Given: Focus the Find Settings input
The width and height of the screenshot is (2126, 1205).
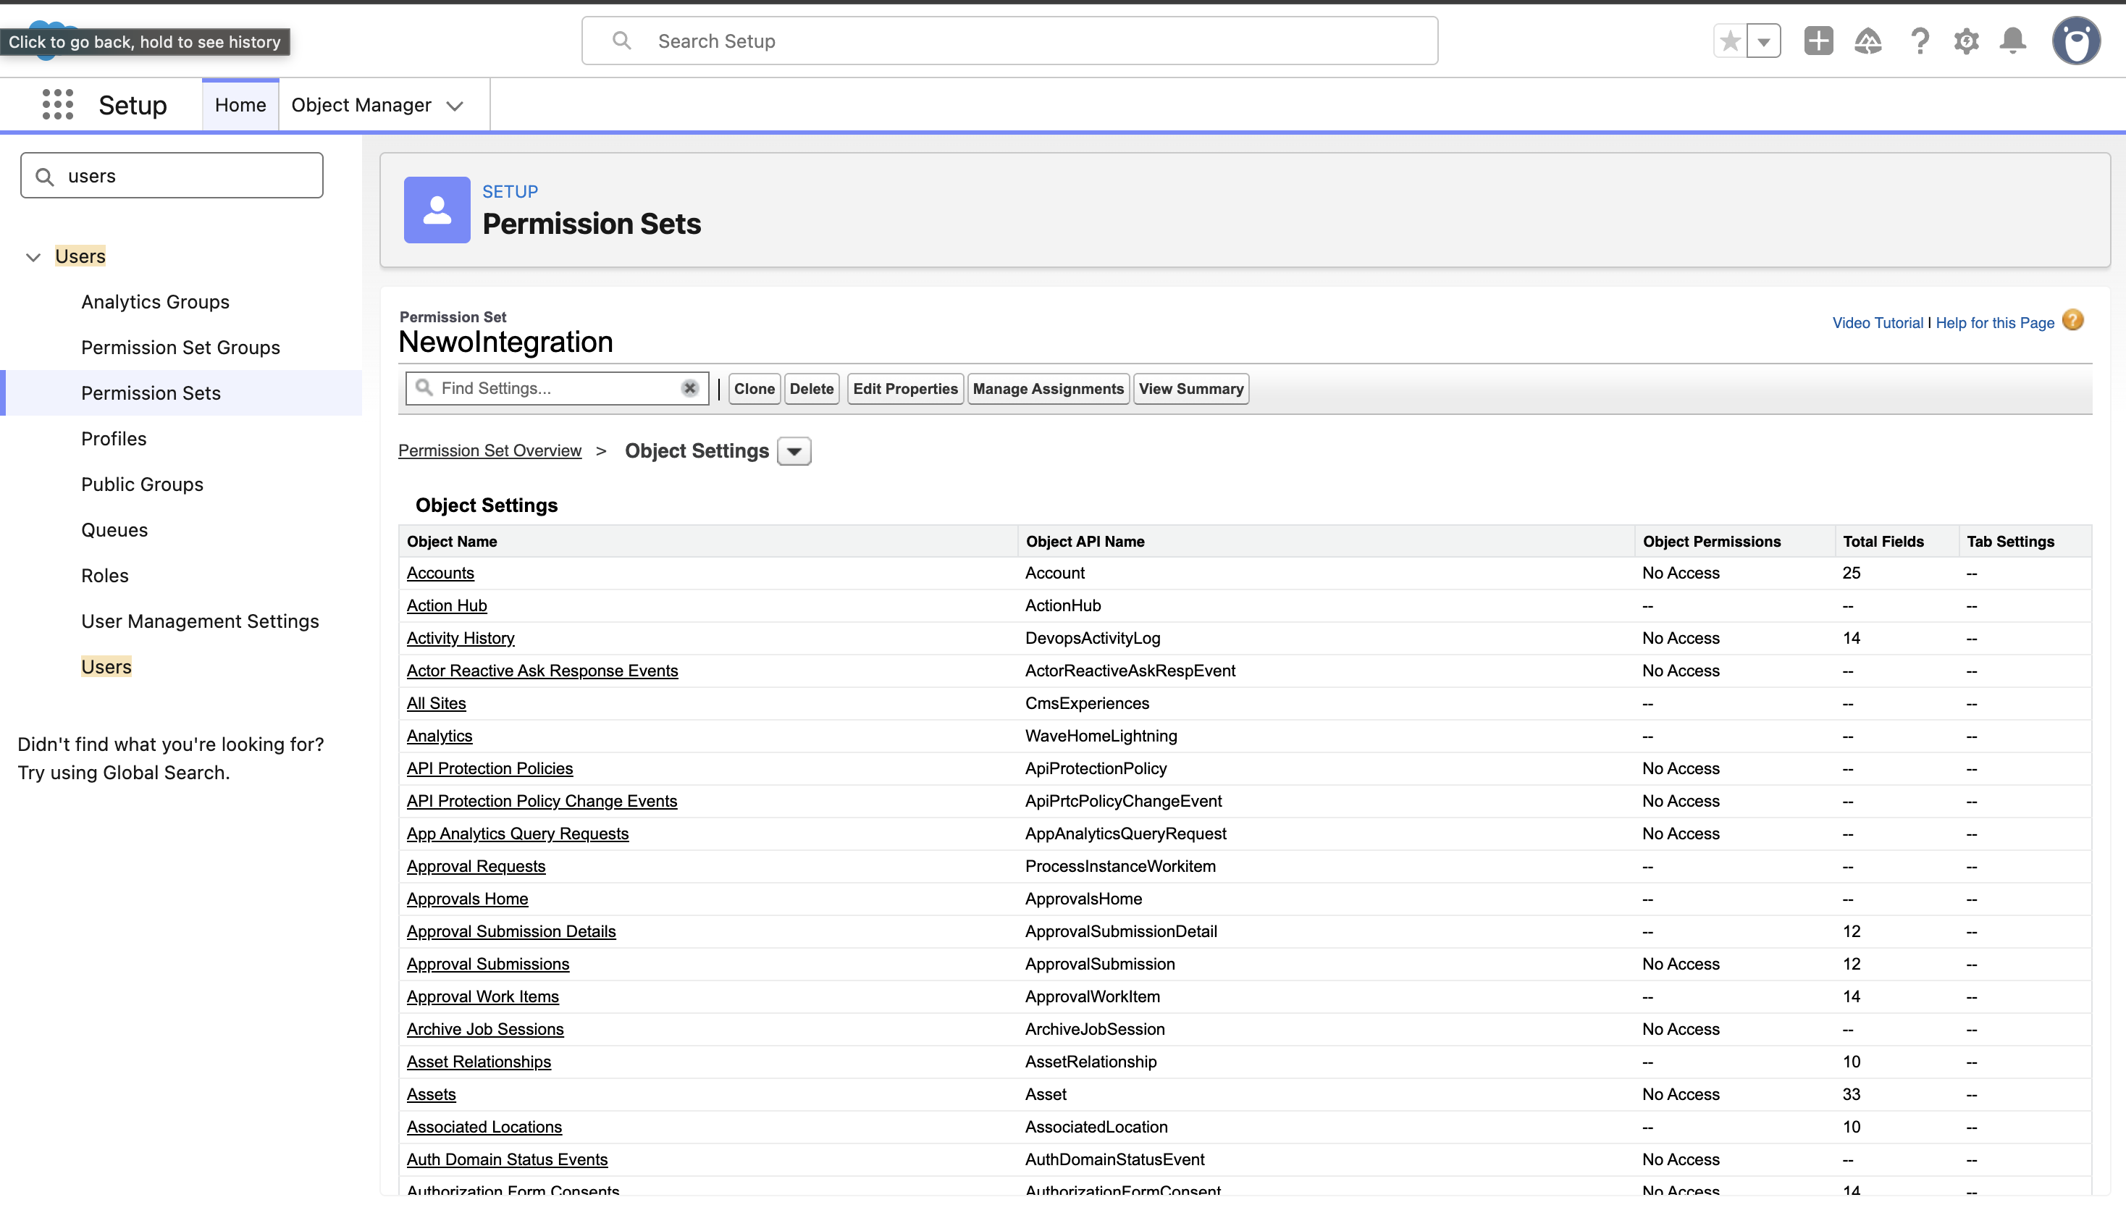Looking at the screenshot, I should pos(557,388).
